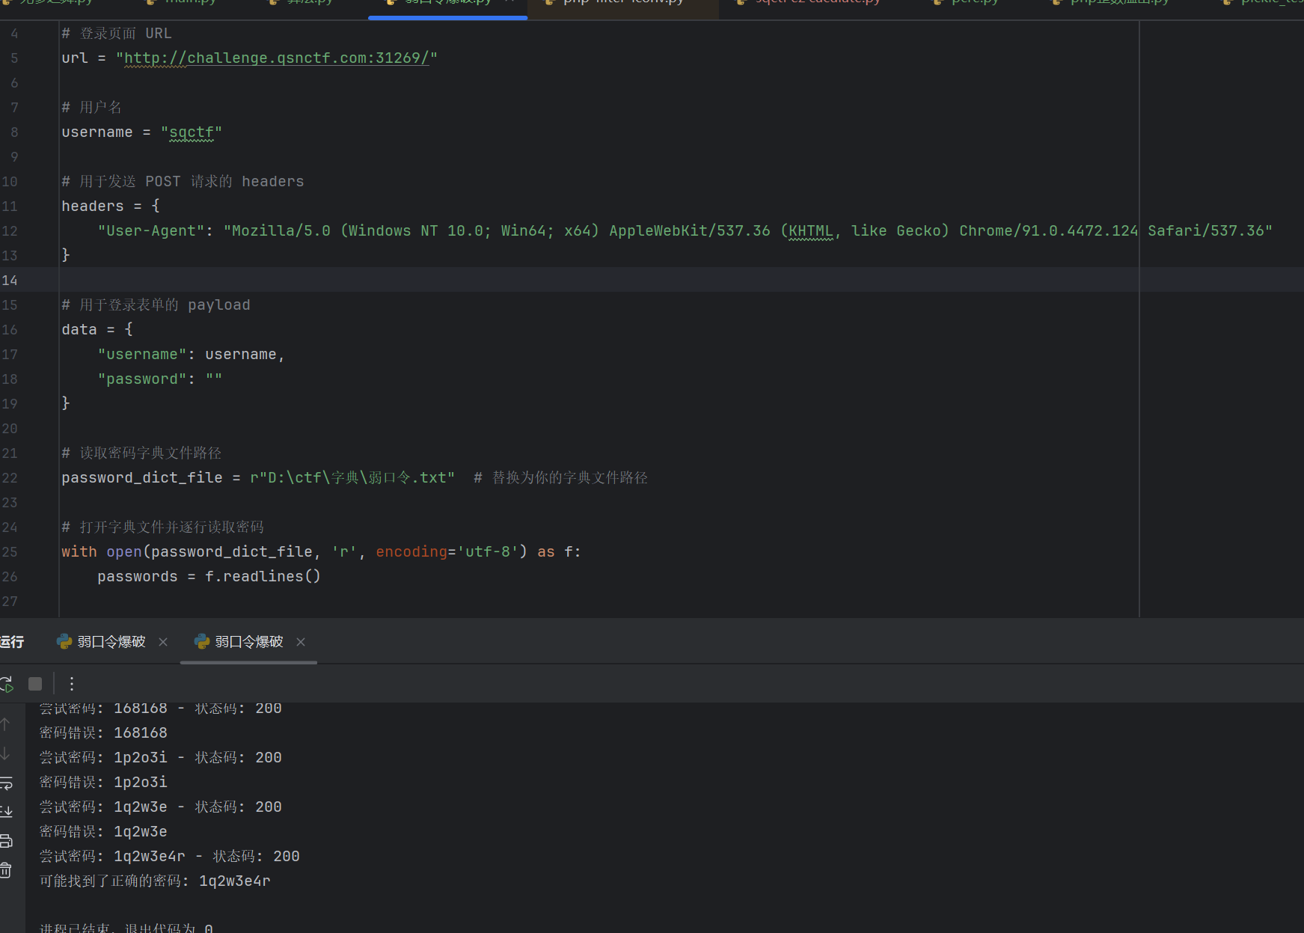Open the run toolbar more options menu
Viewport: 1304px width, 933px height.
click(72, 683)
